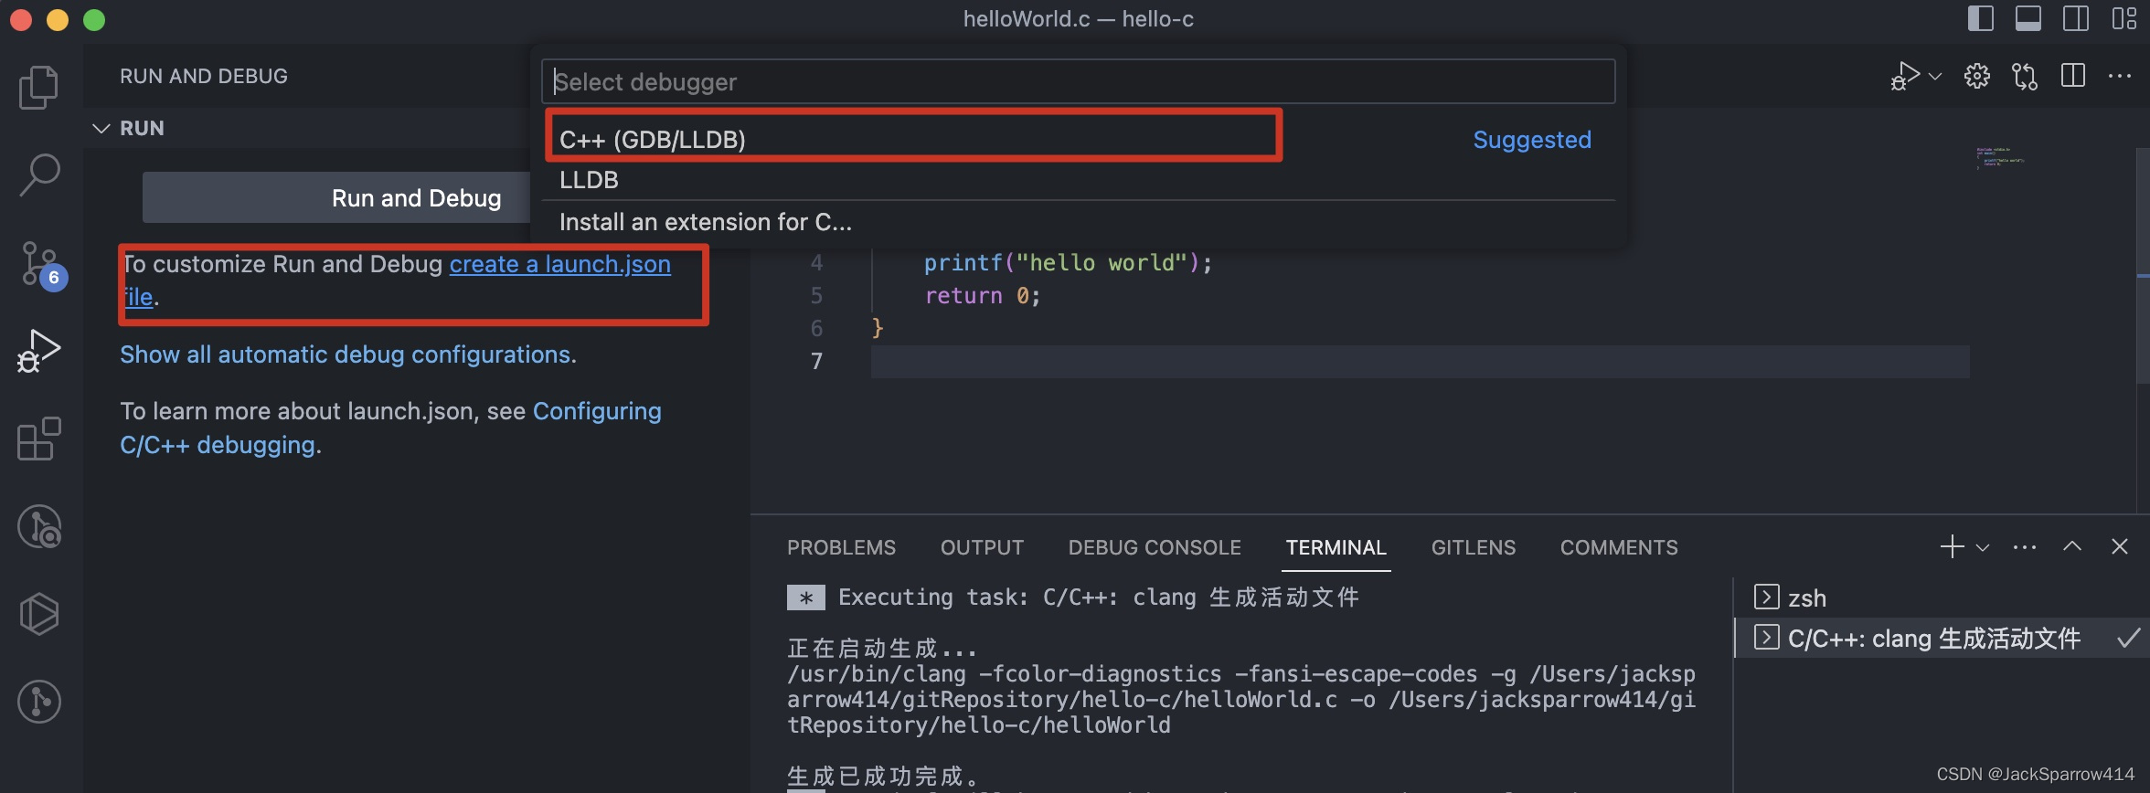Open editor More Actions ellipsis menu
Screen dimensions: 2150x793
(x=2120, y=77)
